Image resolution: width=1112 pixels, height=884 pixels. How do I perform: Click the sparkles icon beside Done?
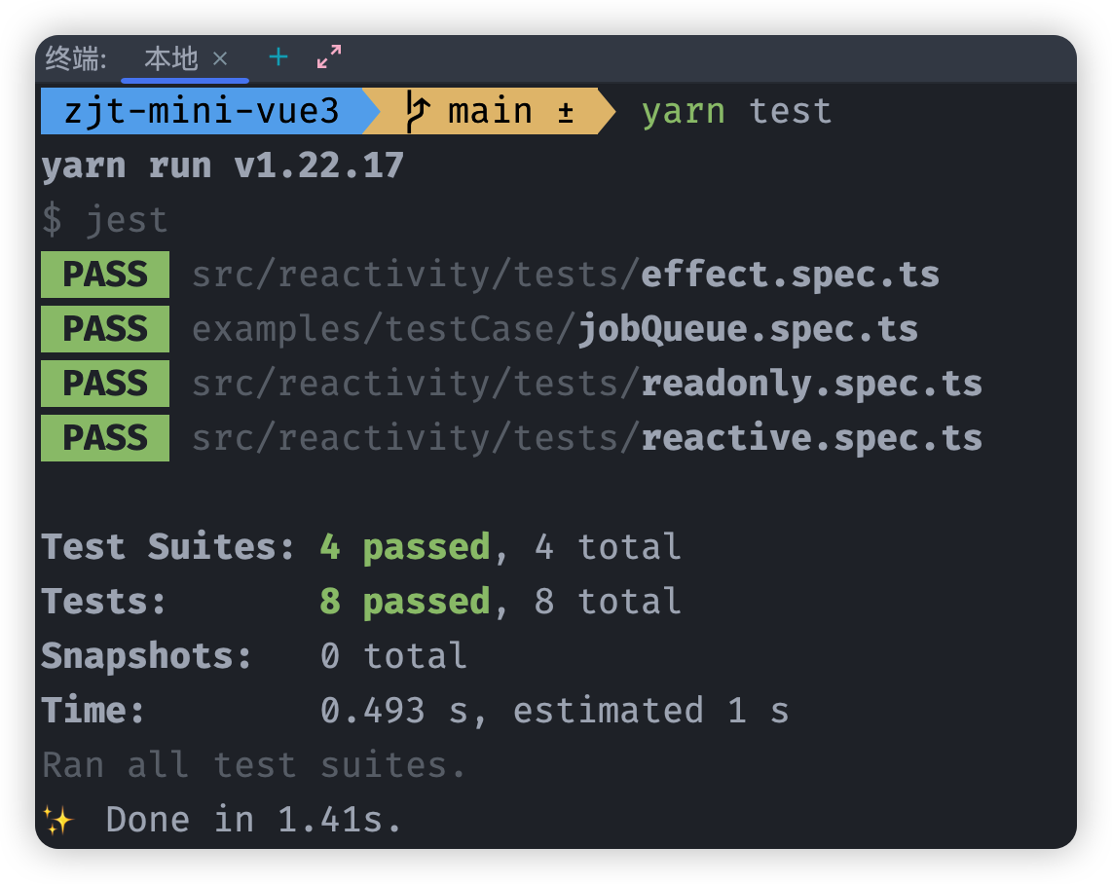tap(58, 820)
